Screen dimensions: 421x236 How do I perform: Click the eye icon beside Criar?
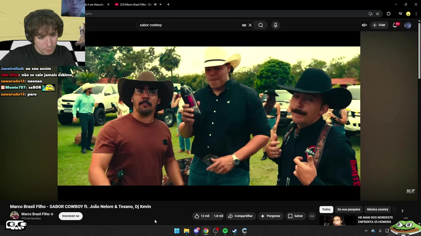364,25
